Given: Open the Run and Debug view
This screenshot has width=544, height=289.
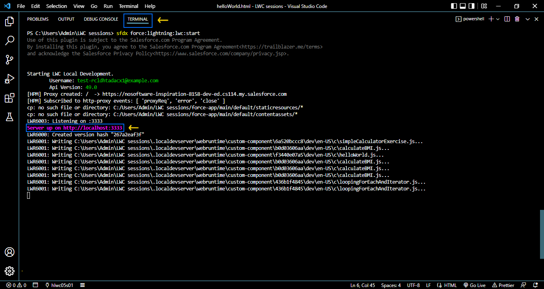Looking at the screenshot, I should point(10,79).
